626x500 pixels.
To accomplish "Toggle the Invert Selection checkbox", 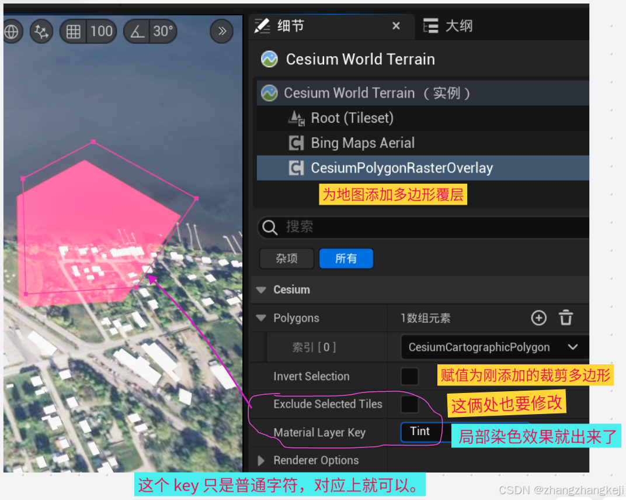I will [409, 376].
